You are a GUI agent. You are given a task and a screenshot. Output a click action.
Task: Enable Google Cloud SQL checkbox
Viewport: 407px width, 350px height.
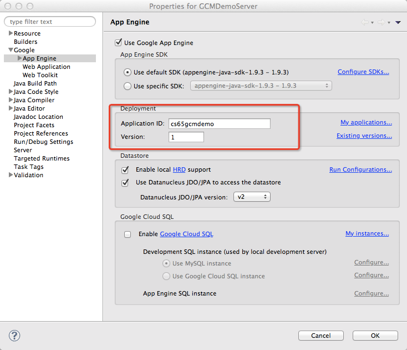coord(128,234)
